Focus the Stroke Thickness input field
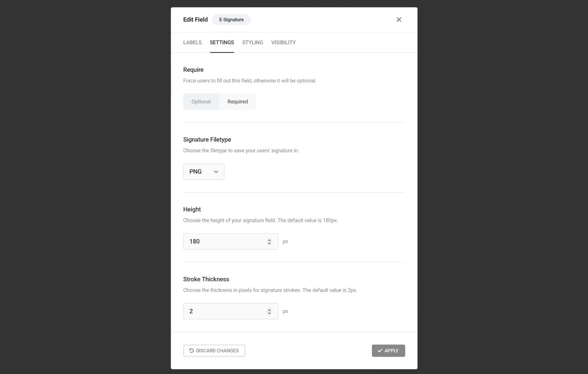 point(225,311)
